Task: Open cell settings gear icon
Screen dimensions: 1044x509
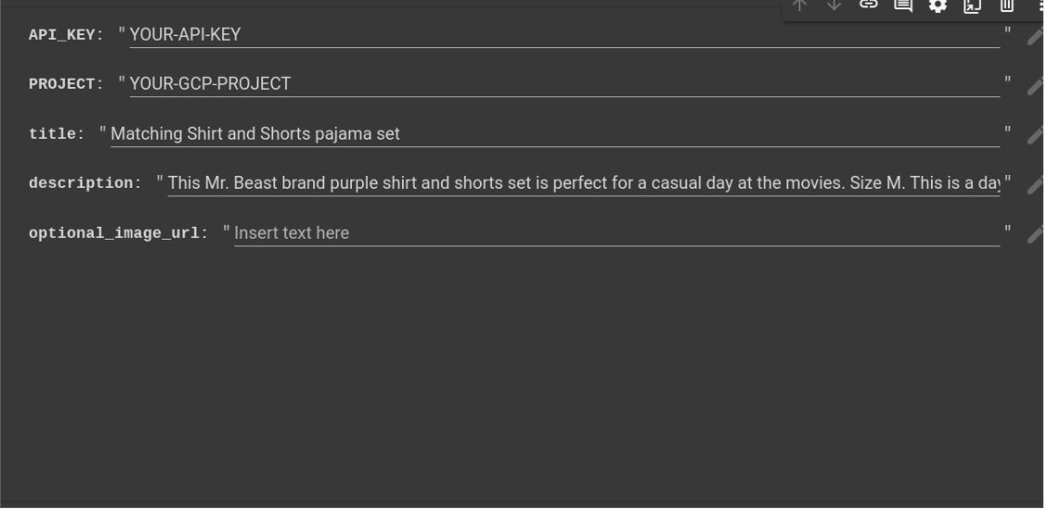Action: (x=937, y=6)
